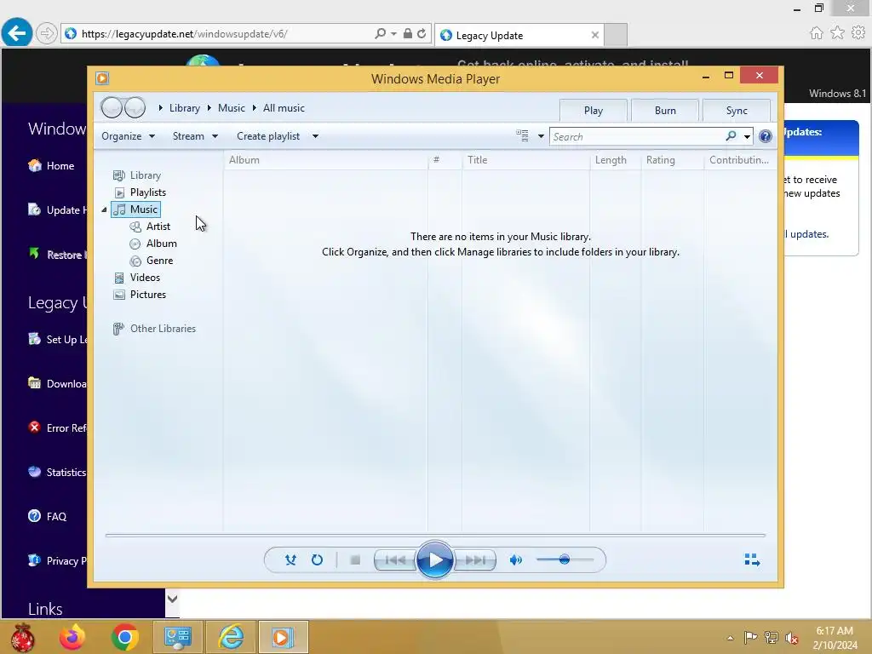
Task: Click Library in the breadcrumb path
Action: [185, 108]
